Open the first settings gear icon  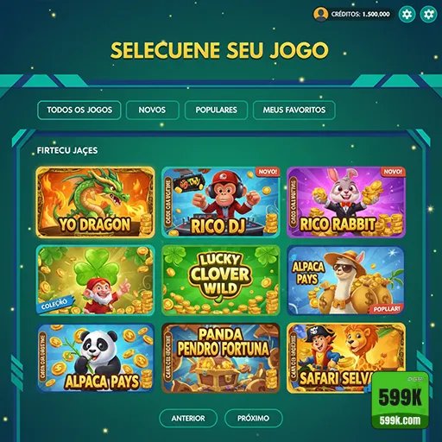[x=407, y=14]
